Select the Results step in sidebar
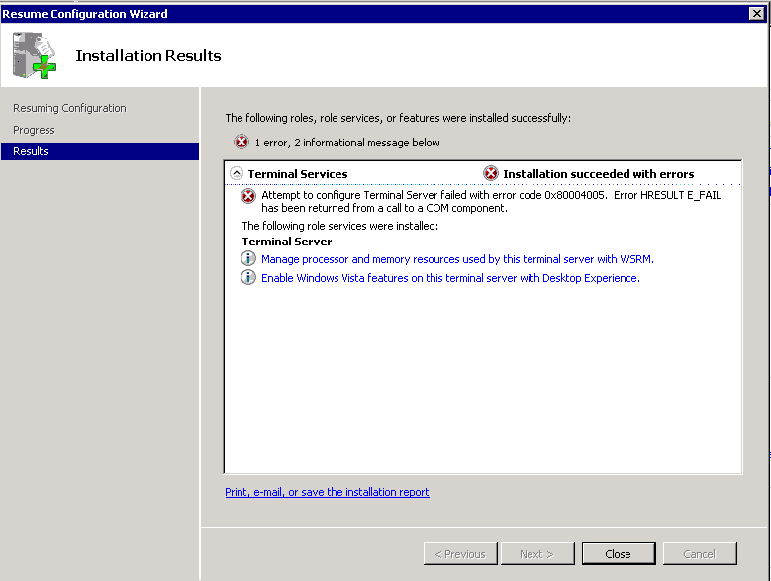The height and width of the screenshot is (581, 771). [x=100, y=151]
